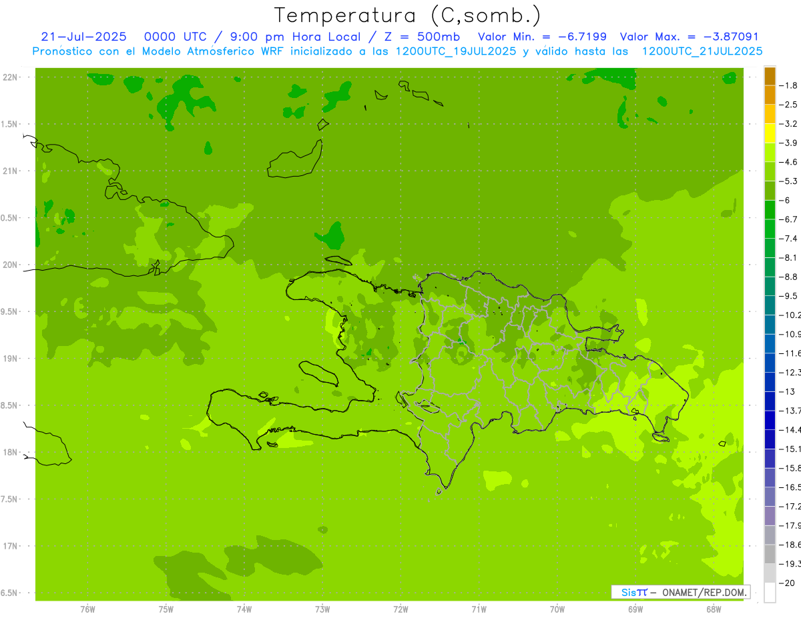Click the '22N' latitude label
Image resolution: width=801 pixels, height=618 pixels.
click(x=11, y=77)
